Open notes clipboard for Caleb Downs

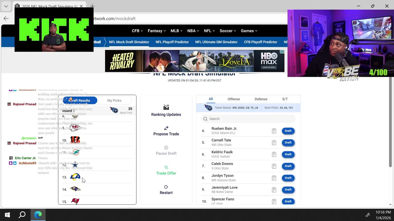[274, 166]
